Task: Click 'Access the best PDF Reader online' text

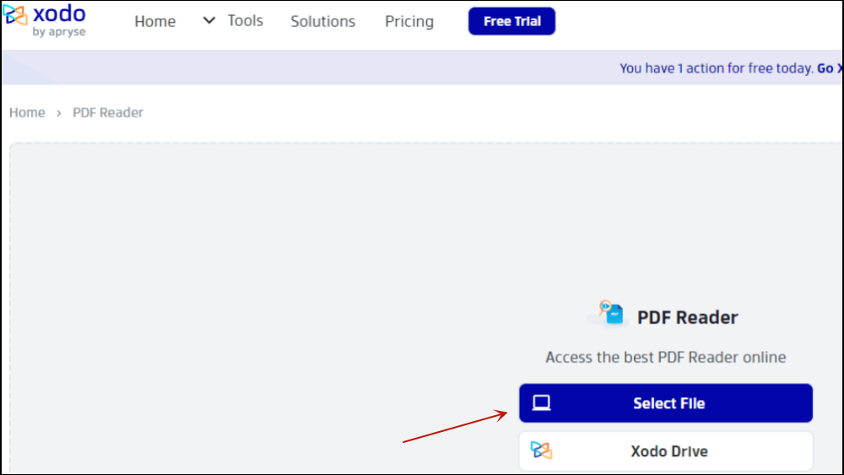Action: 666,357
